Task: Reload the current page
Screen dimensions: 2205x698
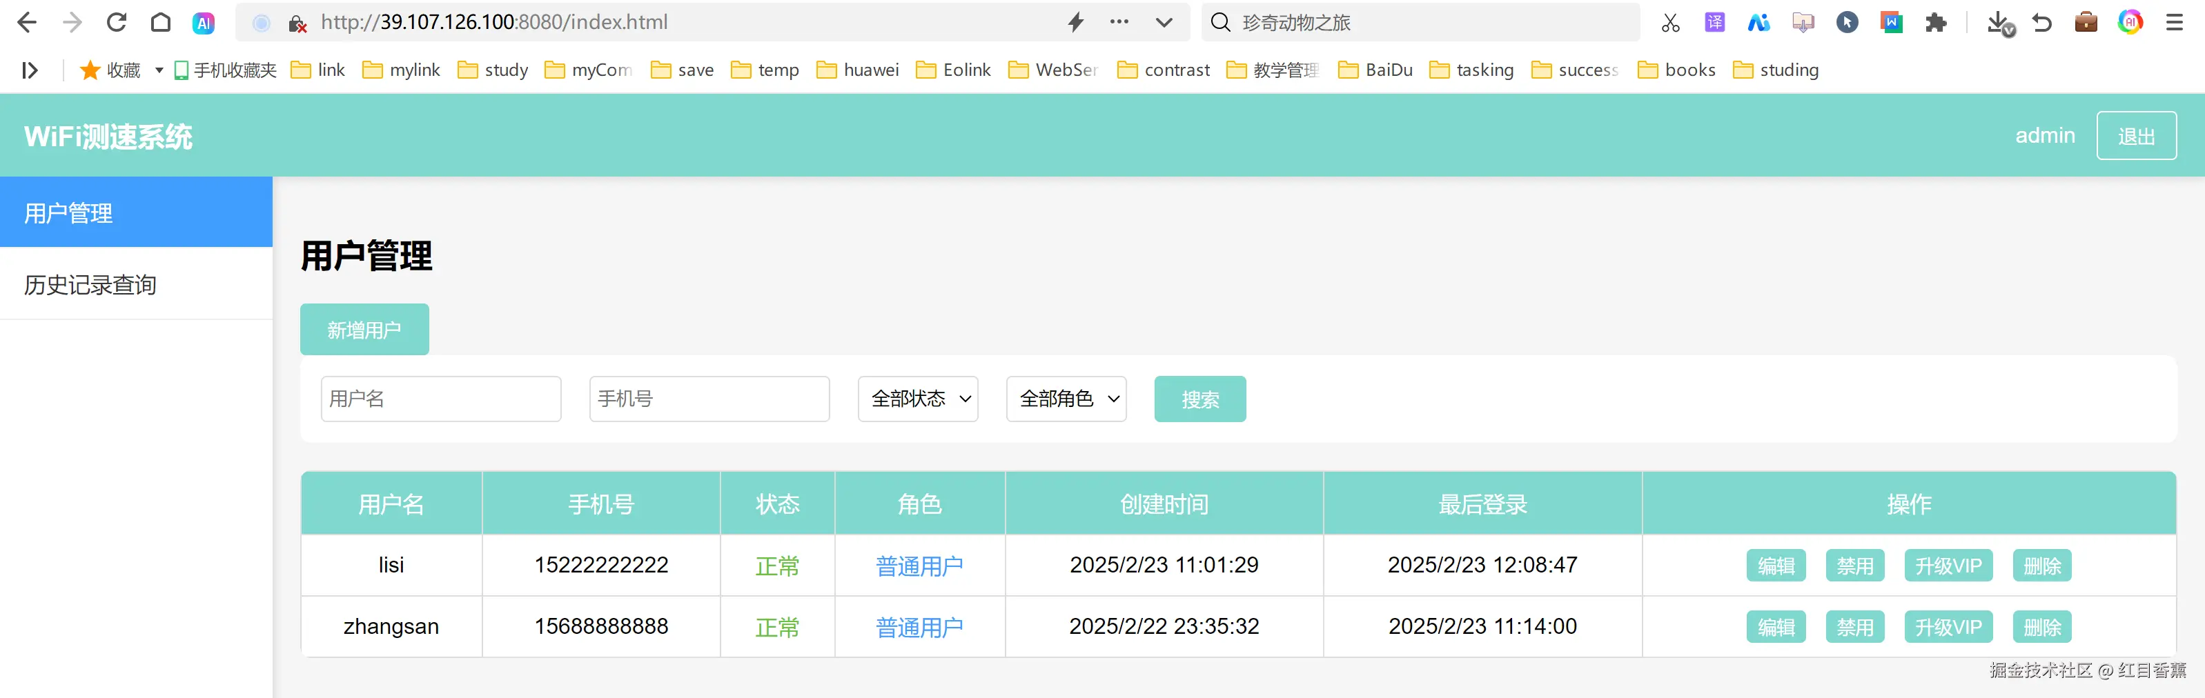Action: 117,22
